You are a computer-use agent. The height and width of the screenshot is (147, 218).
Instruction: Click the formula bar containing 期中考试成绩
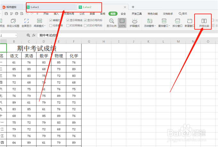pos(127,35)
